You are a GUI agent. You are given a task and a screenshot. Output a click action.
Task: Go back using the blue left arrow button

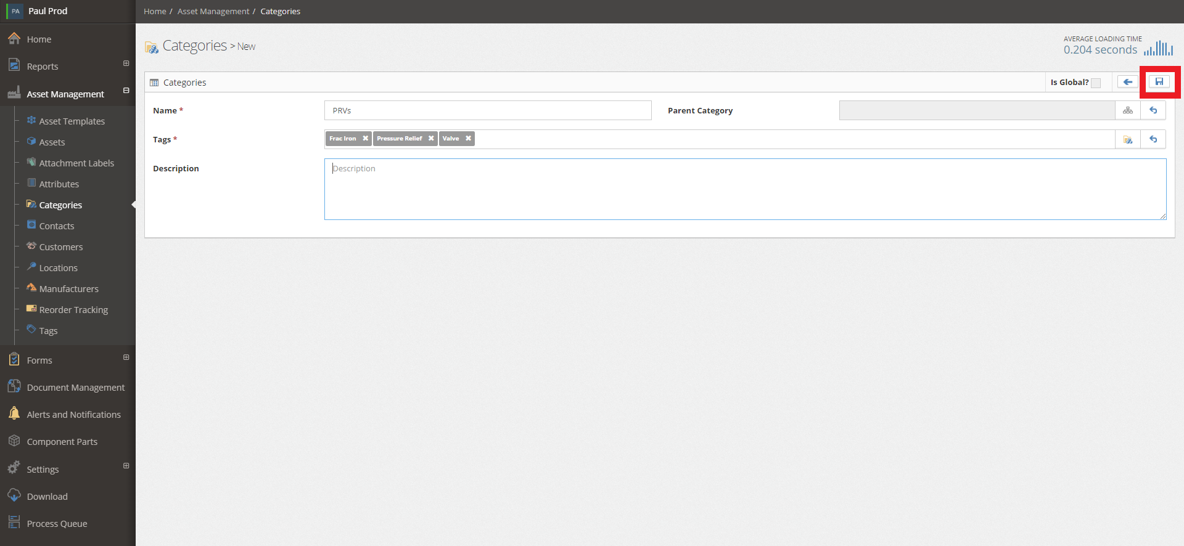(1128, 82)
